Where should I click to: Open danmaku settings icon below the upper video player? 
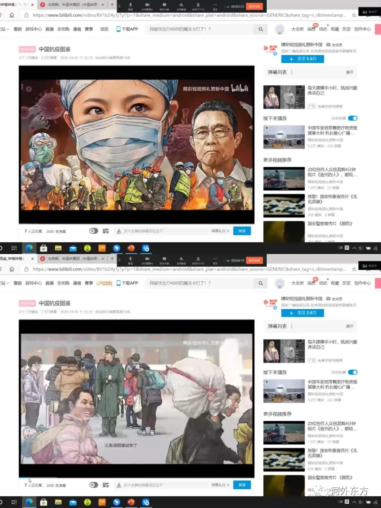(x=105, y=231)
